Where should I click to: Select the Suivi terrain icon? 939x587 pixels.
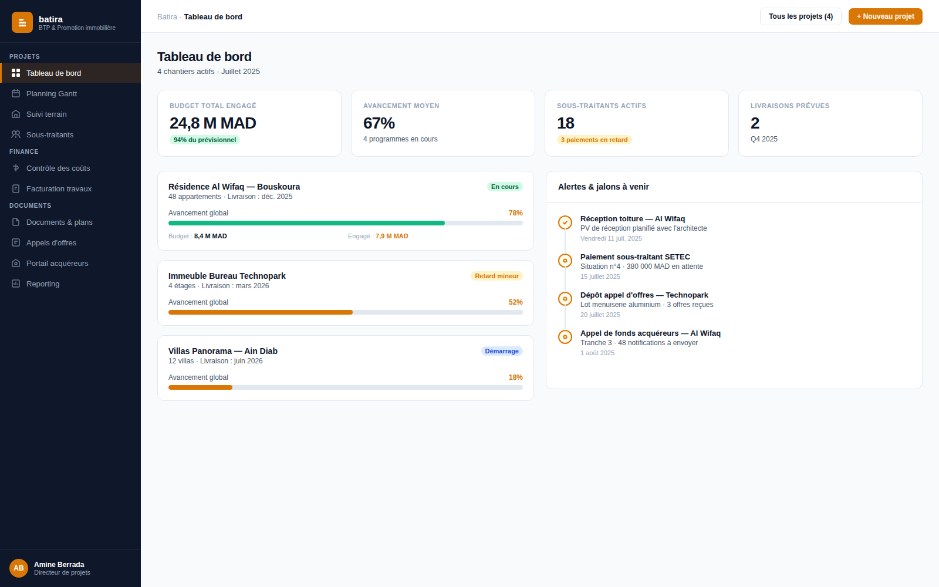16,114
